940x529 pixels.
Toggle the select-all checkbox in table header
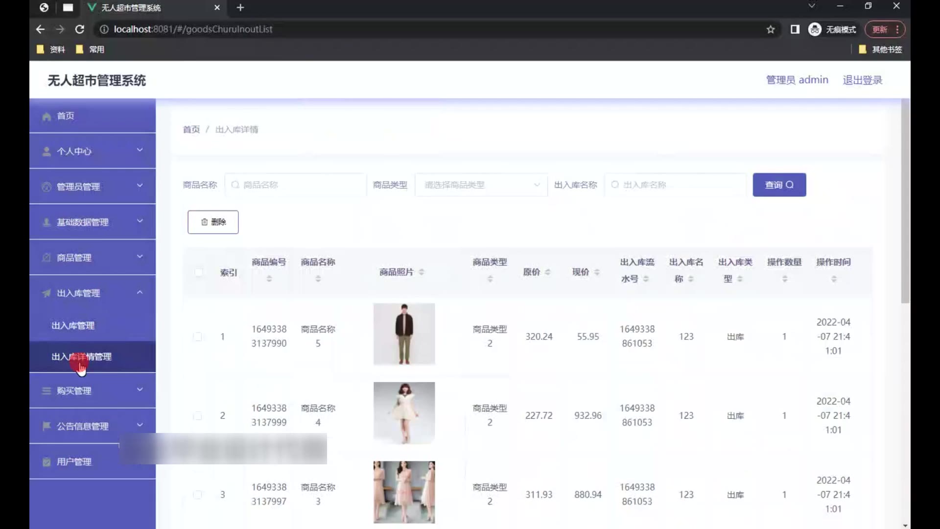pos(198,272)
